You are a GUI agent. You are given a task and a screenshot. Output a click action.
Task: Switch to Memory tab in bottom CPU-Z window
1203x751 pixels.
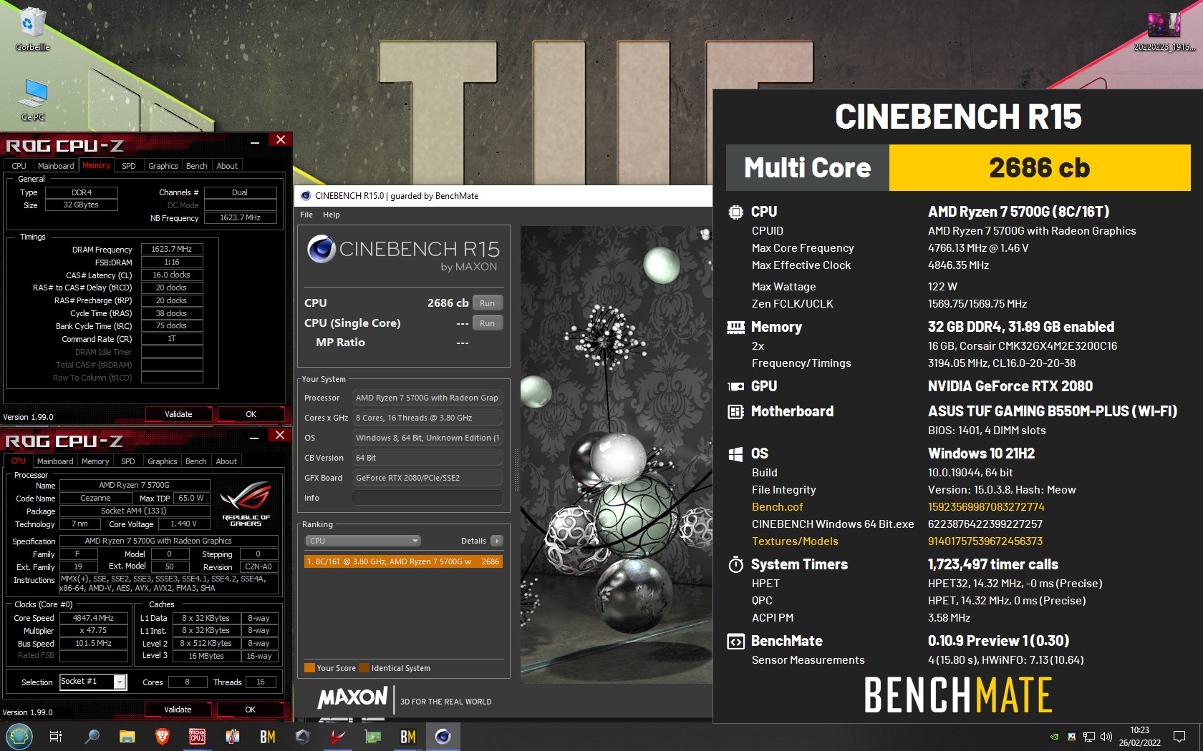95,461
